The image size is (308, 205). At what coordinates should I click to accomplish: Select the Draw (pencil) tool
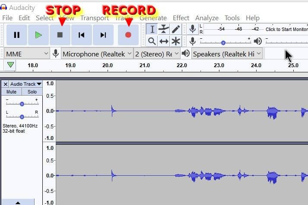tap(176, 29)
